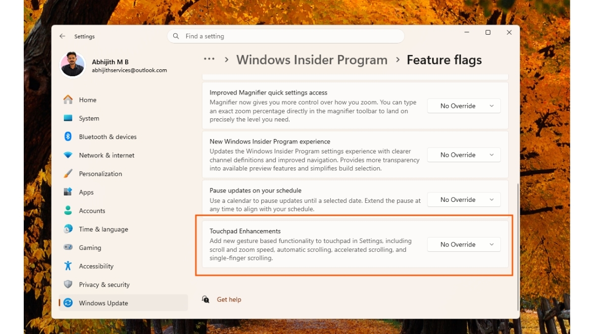Image resolution: width=594 pixels, height=334 pixels.
Task: Click the Windows Update sync icon
Action: point(68,303)
